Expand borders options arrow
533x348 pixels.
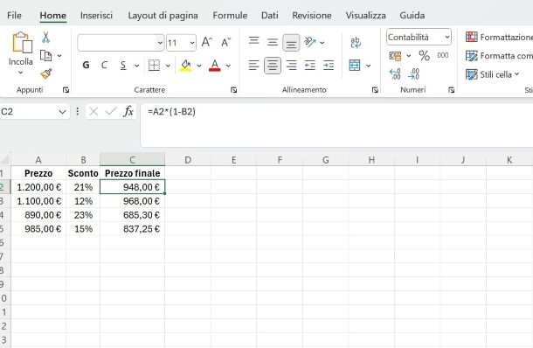point(168,66)
